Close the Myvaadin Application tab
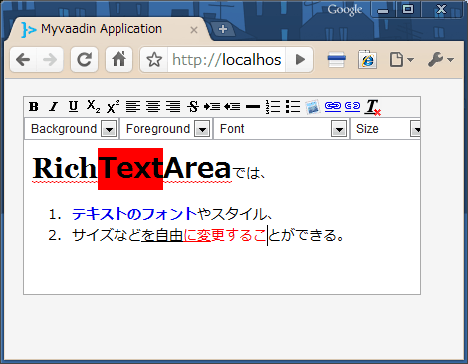 point(194,30)
